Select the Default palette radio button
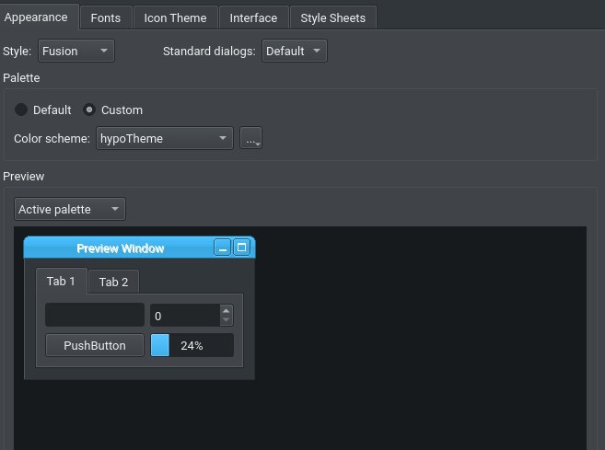605x450 pixels. point(21,110)
